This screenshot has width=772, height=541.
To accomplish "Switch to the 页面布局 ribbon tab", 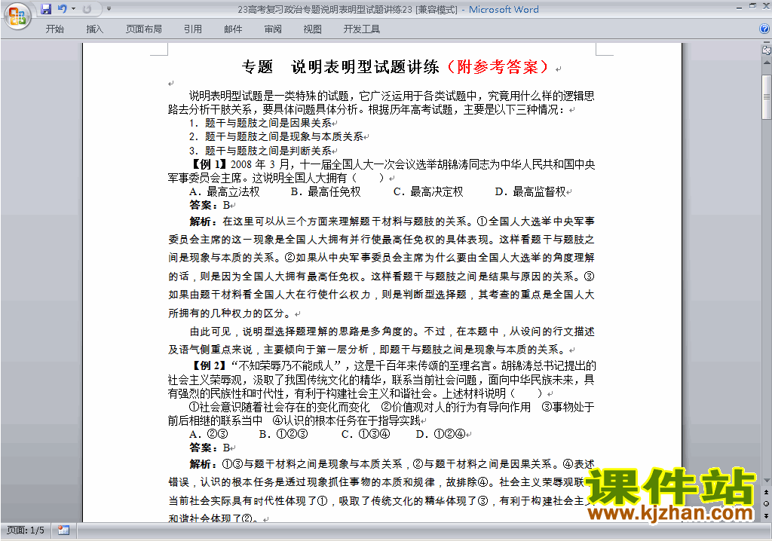I will click(x=143, y=29).
